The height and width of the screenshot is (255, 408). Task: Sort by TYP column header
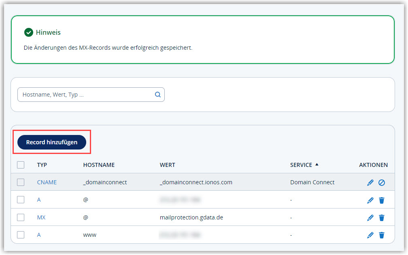[42, 165]
